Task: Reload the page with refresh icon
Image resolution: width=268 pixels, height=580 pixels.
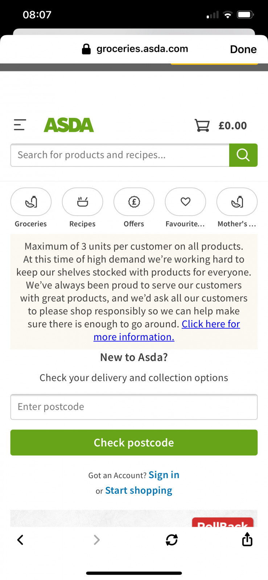Action: [172, 540]
